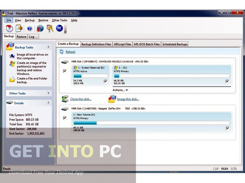Open the Help menu
This screenshot has width=245, height=183.
(x=74, y=20)
